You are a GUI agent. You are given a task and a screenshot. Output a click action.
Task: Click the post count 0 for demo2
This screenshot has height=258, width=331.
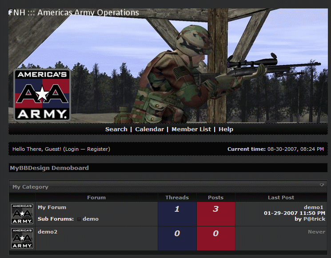pos(215,233)
